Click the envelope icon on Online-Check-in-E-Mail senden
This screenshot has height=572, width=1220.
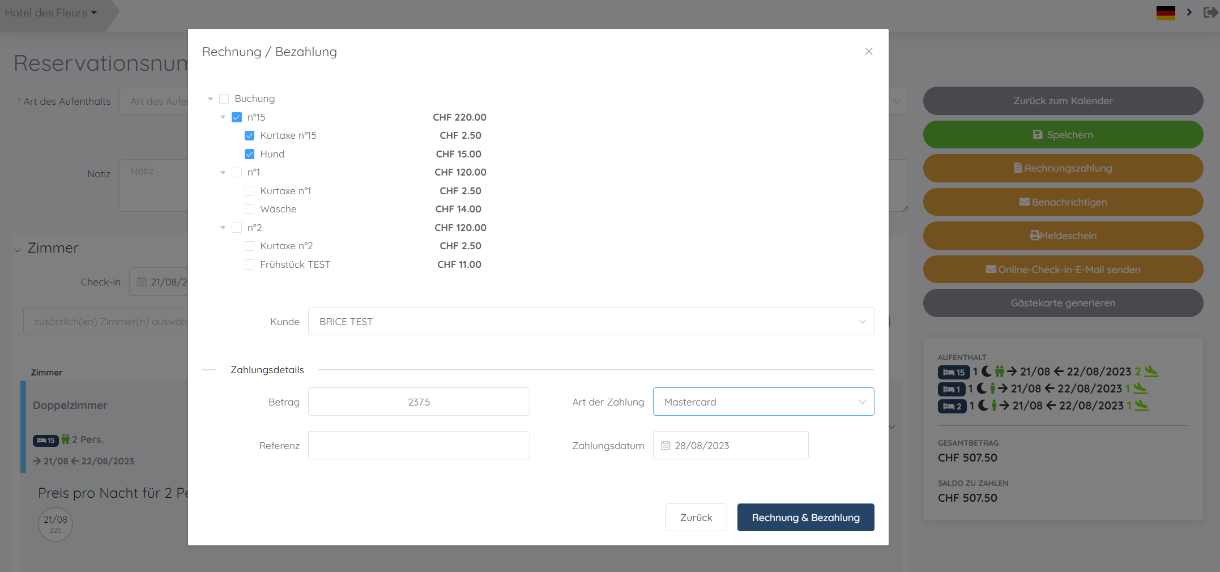[x=992, y=269]
